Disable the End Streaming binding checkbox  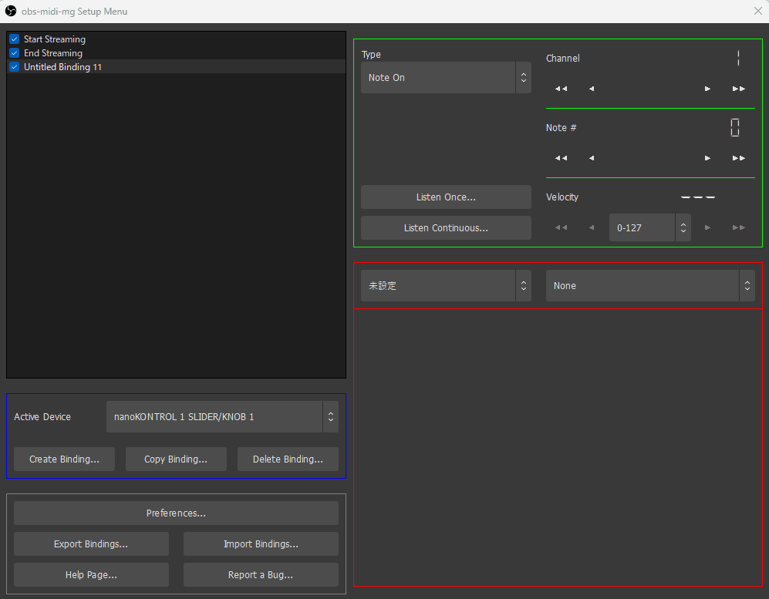14,53
